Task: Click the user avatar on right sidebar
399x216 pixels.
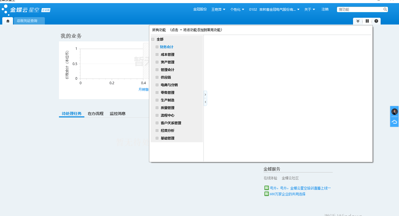Action: pyautogui.click(x=394, y=112)
